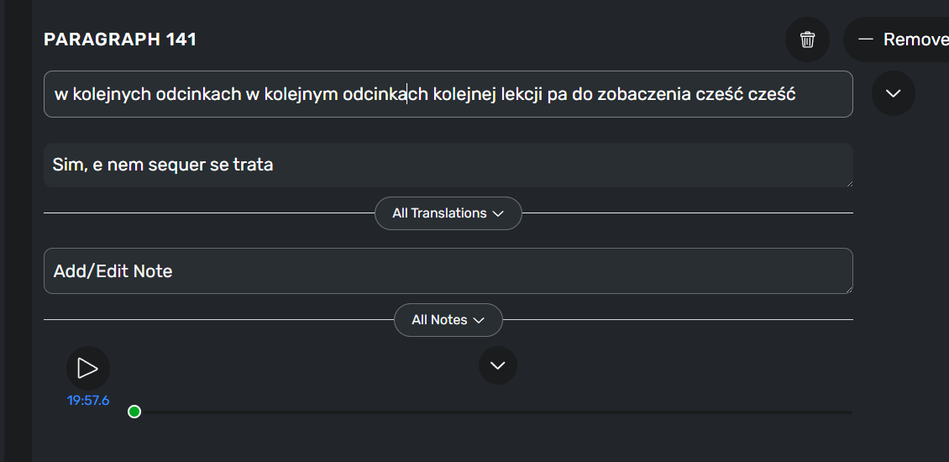
Task: Focus the Add/Edit Note field
Action: click(448, 271)
